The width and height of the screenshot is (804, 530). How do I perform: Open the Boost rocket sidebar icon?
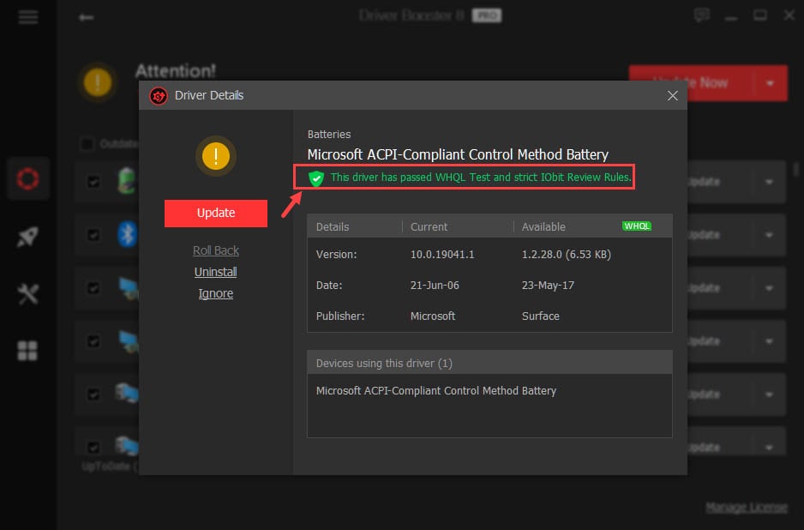tap(28, 236)
